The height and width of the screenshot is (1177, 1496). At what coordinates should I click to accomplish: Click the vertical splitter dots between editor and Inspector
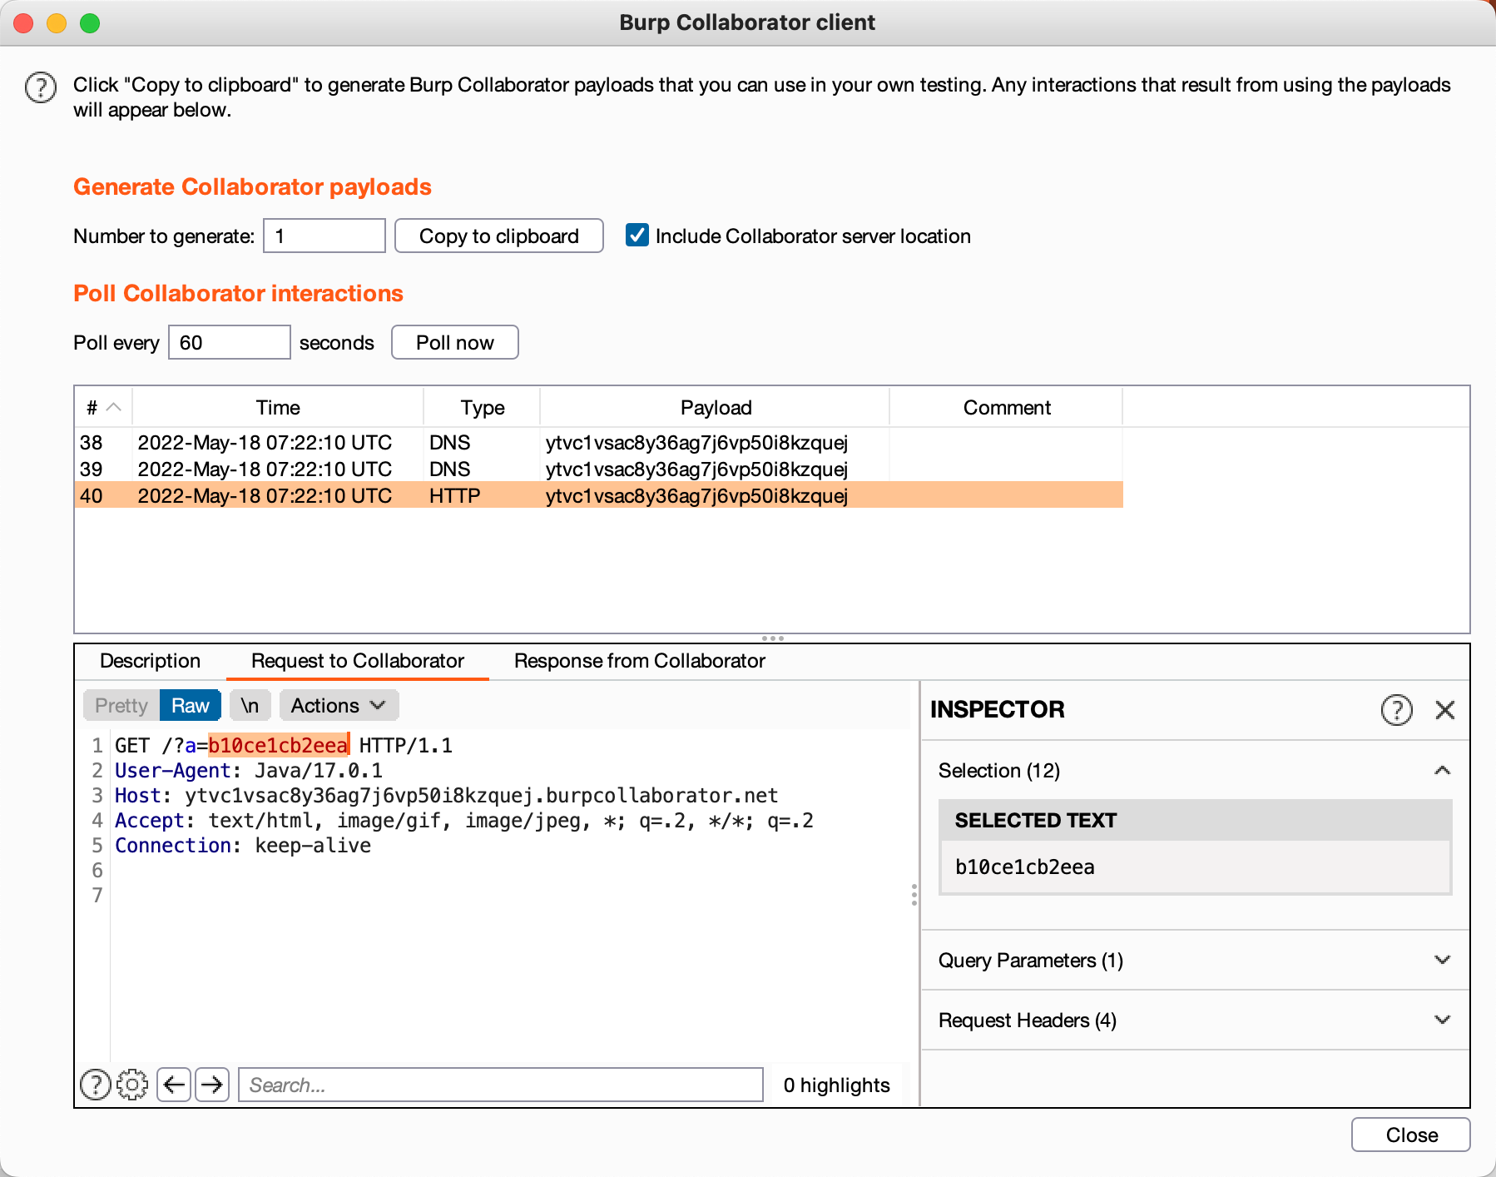[914, 895]
